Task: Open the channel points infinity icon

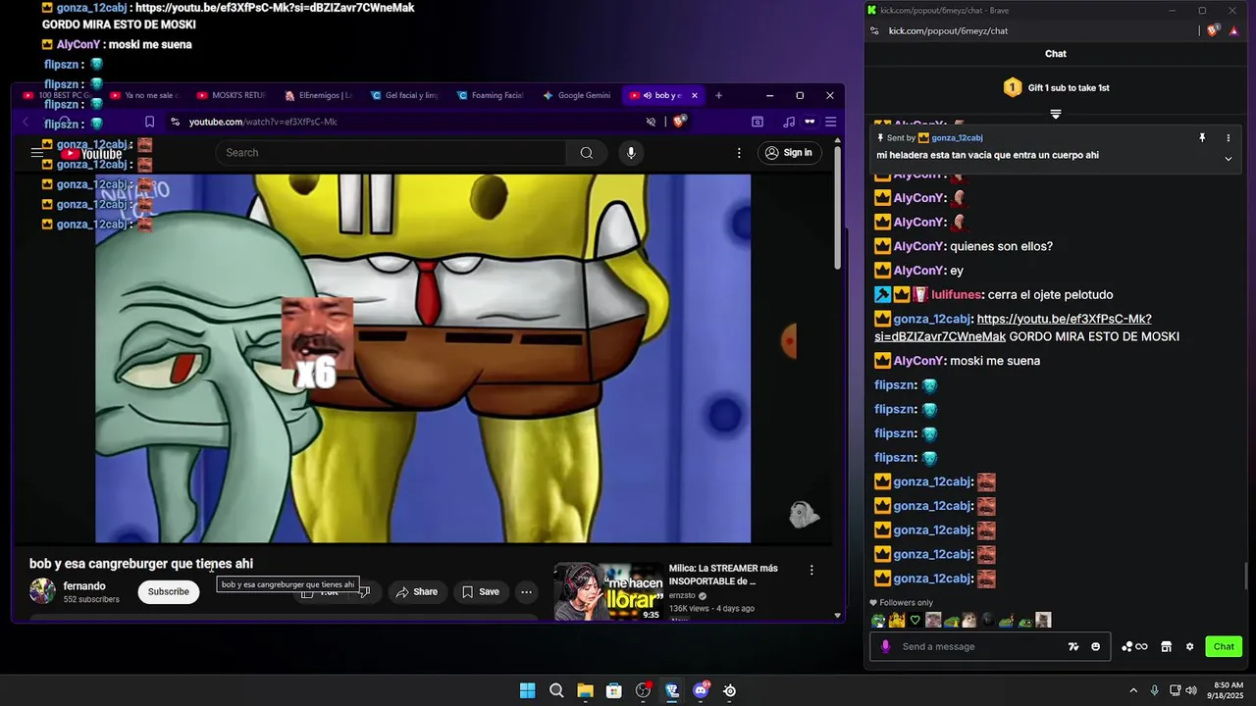Action: point(1134,646)
